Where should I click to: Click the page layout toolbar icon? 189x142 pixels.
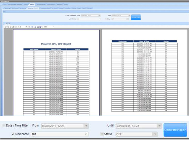[x=38, y=27]
